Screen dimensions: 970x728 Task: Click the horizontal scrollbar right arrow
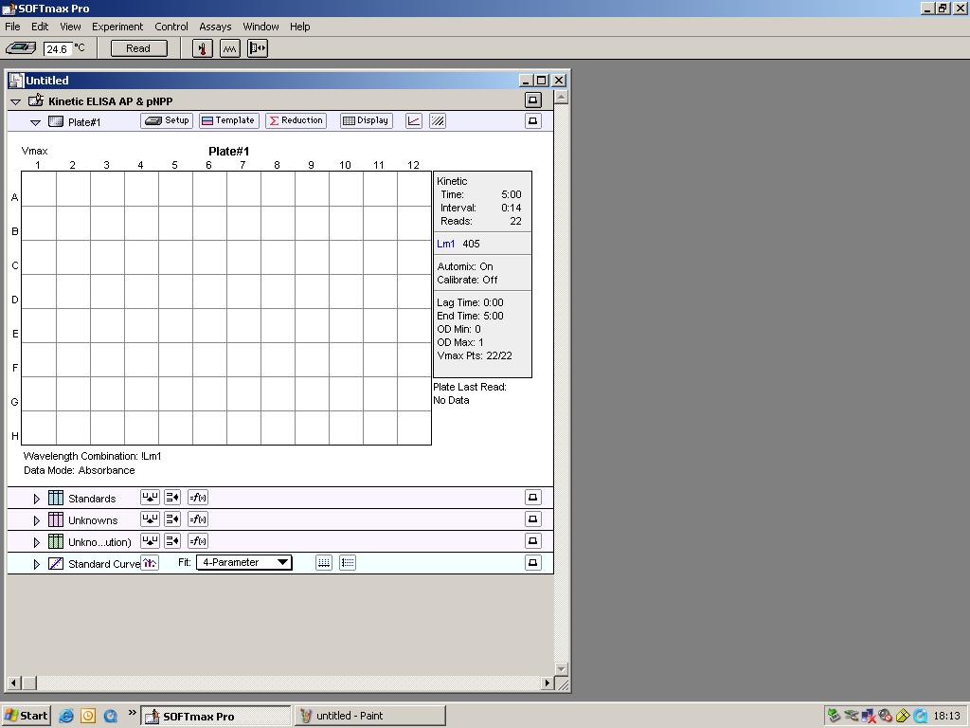tap(547, 682)
